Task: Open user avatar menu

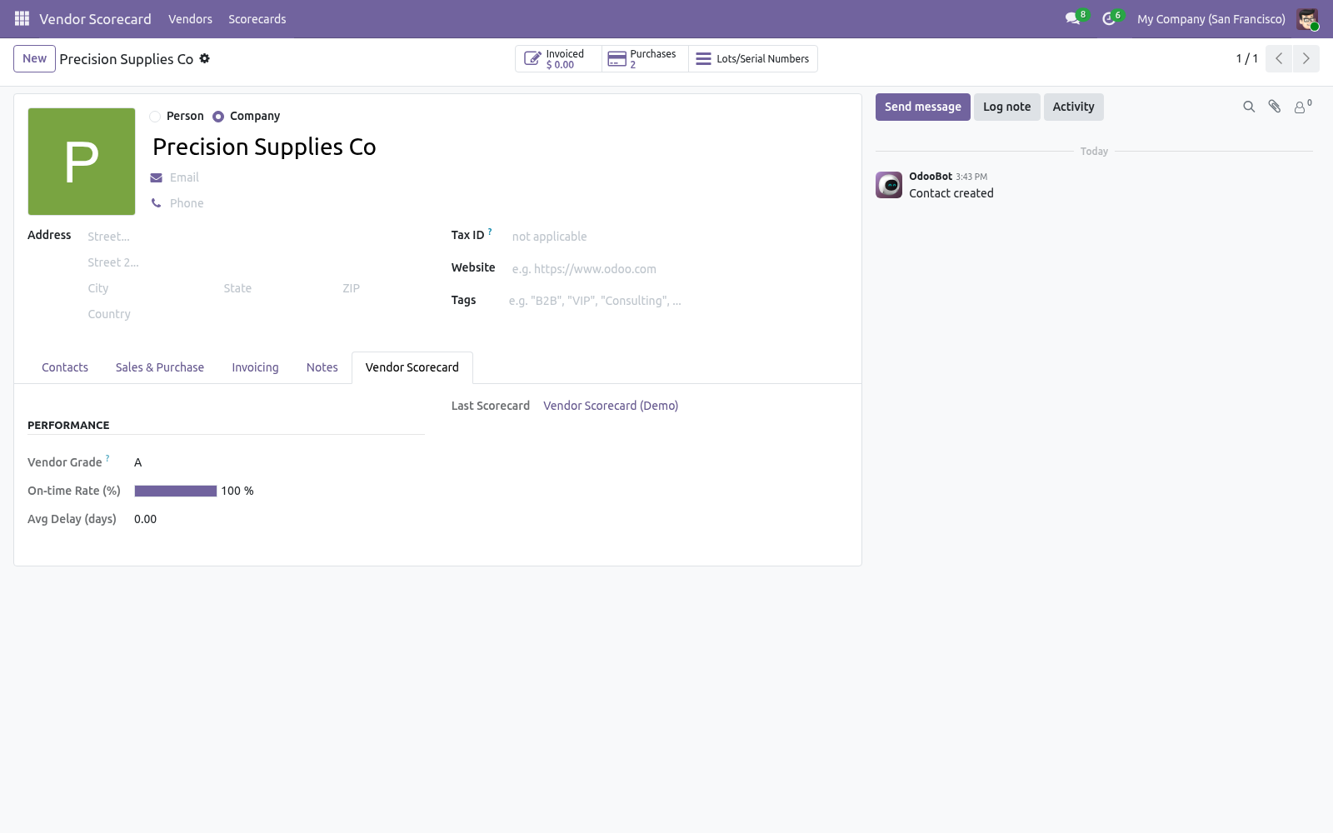Action: coord(1307,18)
